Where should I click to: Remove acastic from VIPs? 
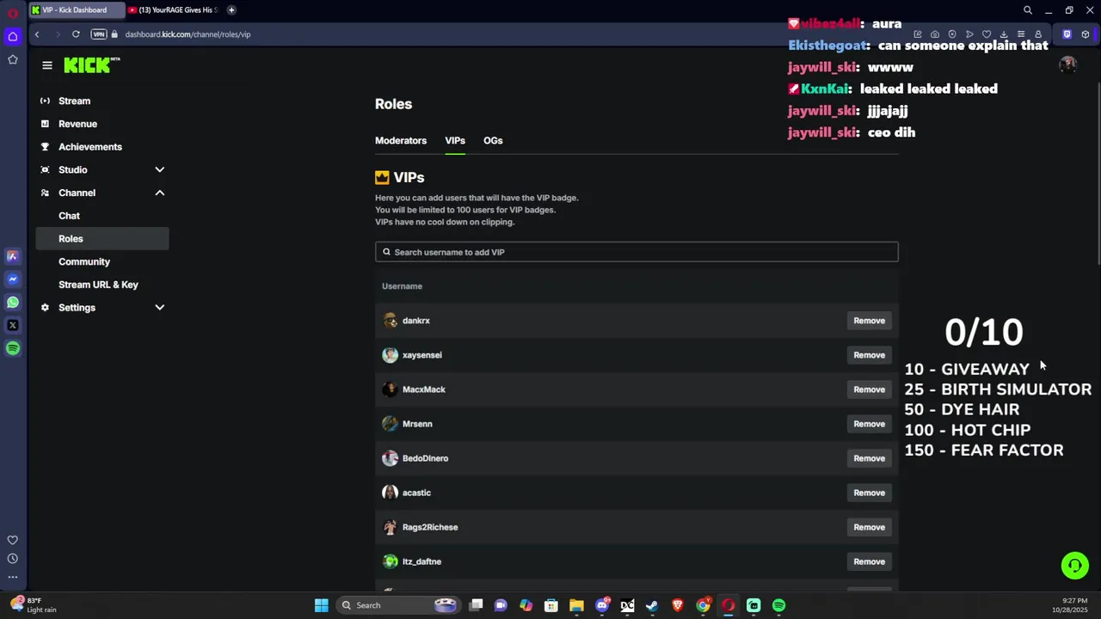(x=869, y=493)
